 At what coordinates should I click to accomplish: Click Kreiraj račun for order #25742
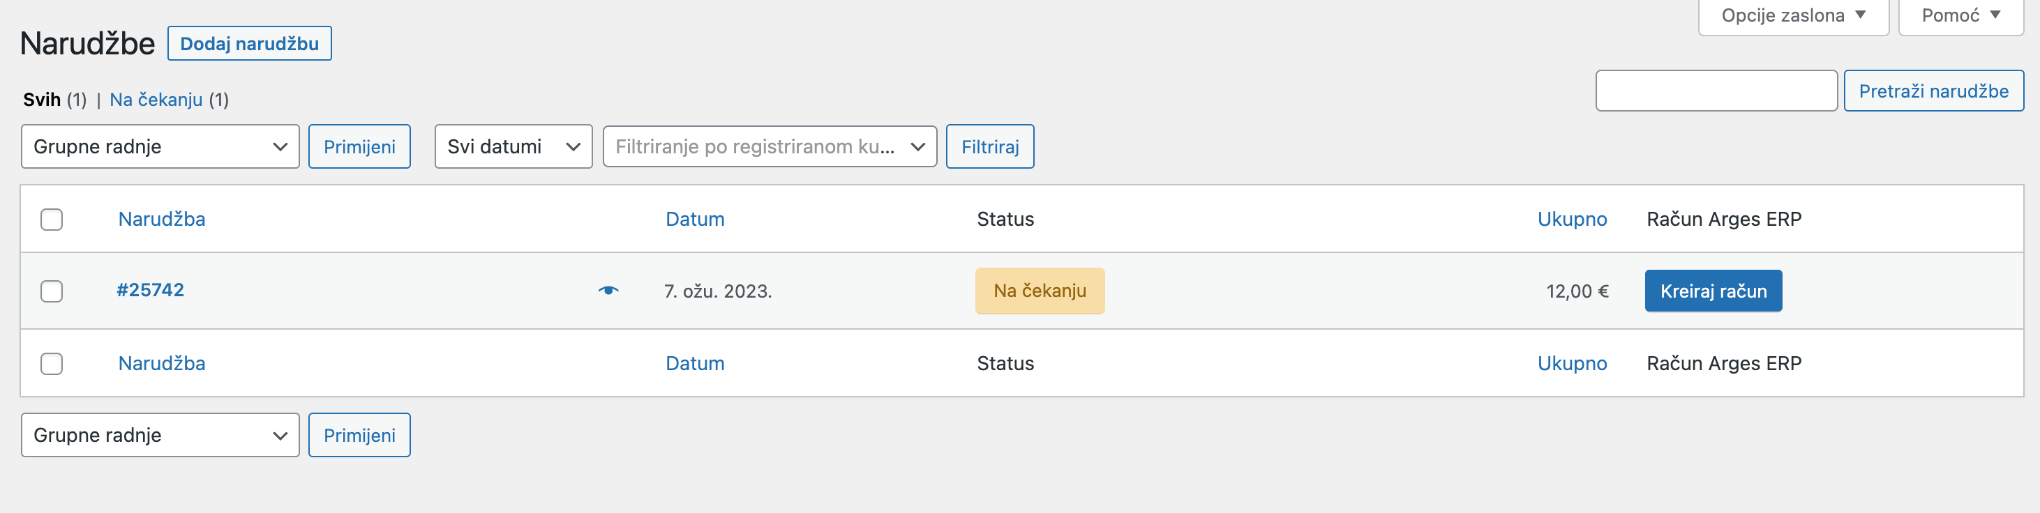pos(1713,291)
